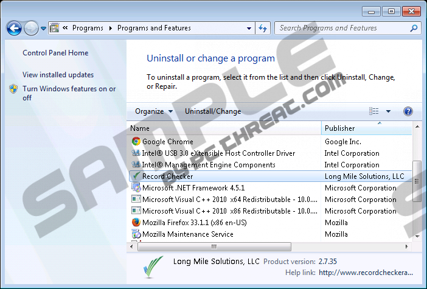Select the Record Checker program row
Screen dimensions: 427x289
point(167,176)
